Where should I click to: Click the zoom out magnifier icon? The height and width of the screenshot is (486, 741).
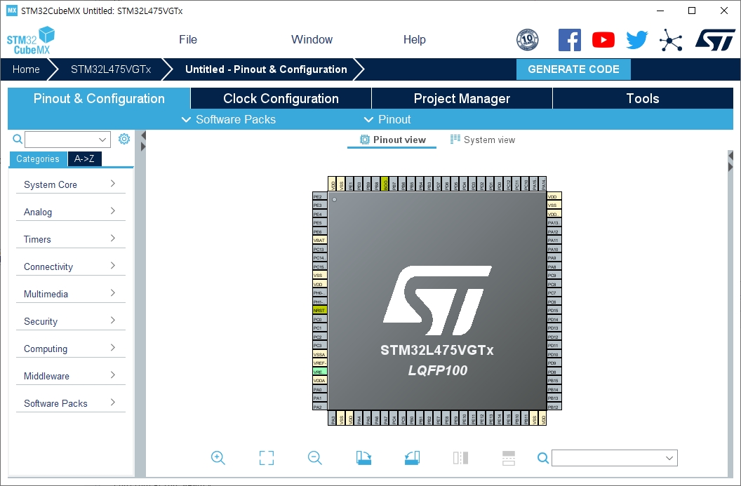point(315,458)
